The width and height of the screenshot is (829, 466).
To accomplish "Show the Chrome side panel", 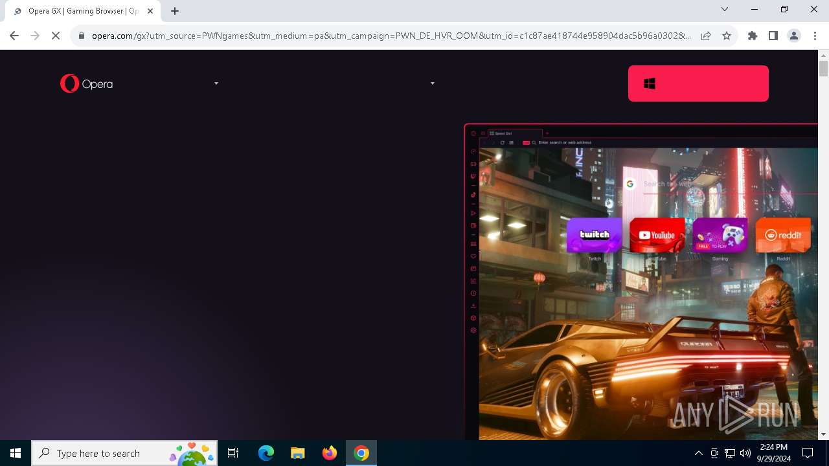I will tap(773, 36).
